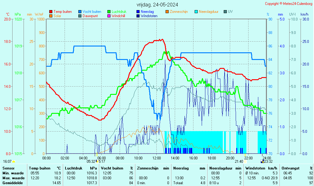Screen dimensions: 314x186
Task: Click the sun icon next to 16:07
Action: (14, 162)
